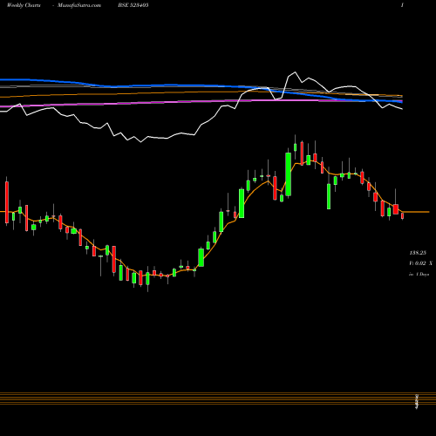Viewport: 436px width, 436px height.
Task: Click the last red candlestick on the right
Action: [x=403, y=216]
